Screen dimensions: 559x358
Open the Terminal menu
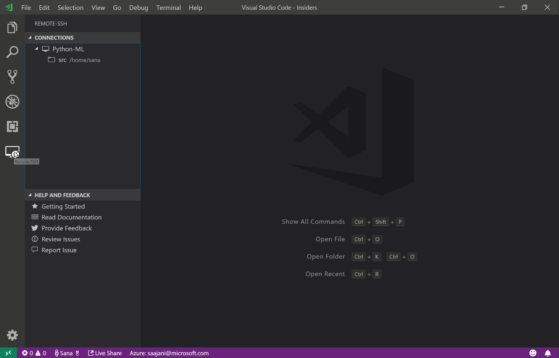click(168, 7)
